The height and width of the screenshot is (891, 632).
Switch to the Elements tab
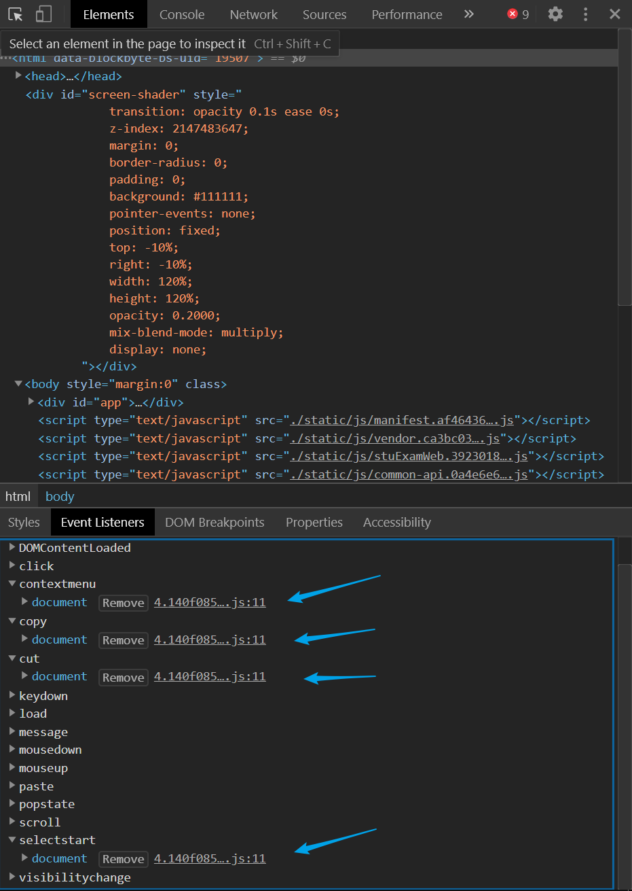coord(109,14)
